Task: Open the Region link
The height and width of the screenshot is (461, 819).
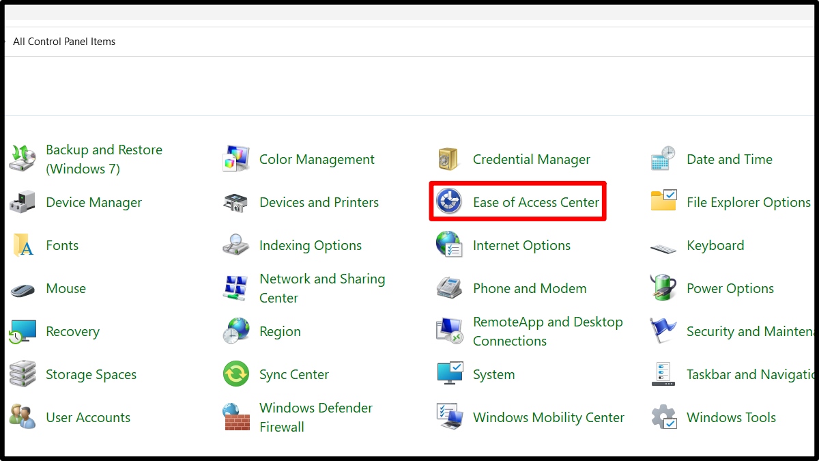Action: 280,331
